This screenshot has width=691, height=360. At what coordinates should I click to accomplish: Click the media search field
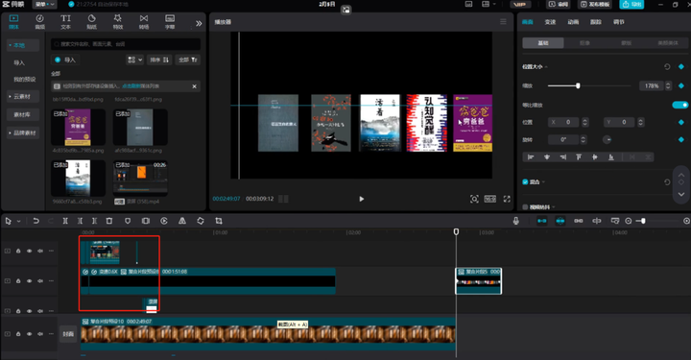tap(126, 44)
